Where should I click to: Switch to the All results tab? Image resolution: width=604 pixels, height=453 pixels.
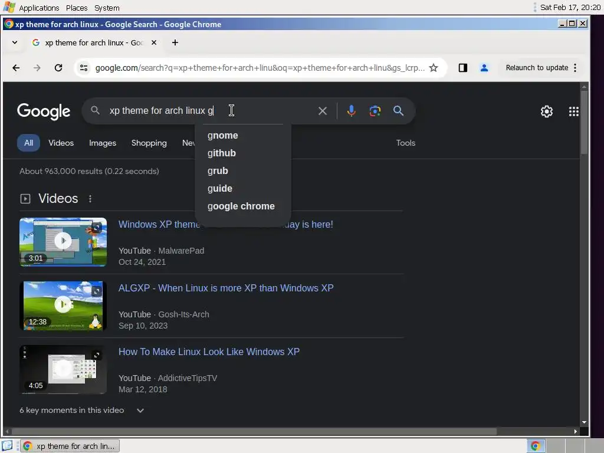(28, 143)
